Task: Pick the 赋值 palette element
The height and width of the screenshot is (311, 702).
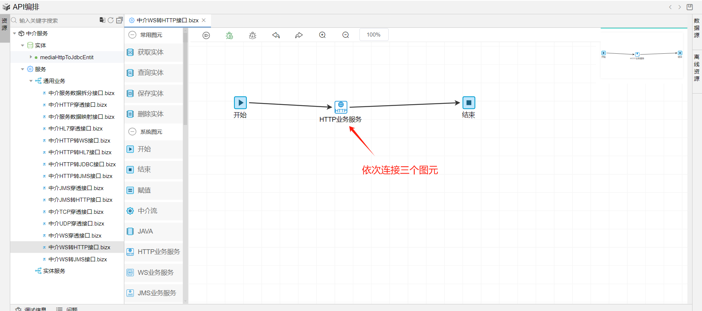Action: pyautogui.click(x=154, y=190)
